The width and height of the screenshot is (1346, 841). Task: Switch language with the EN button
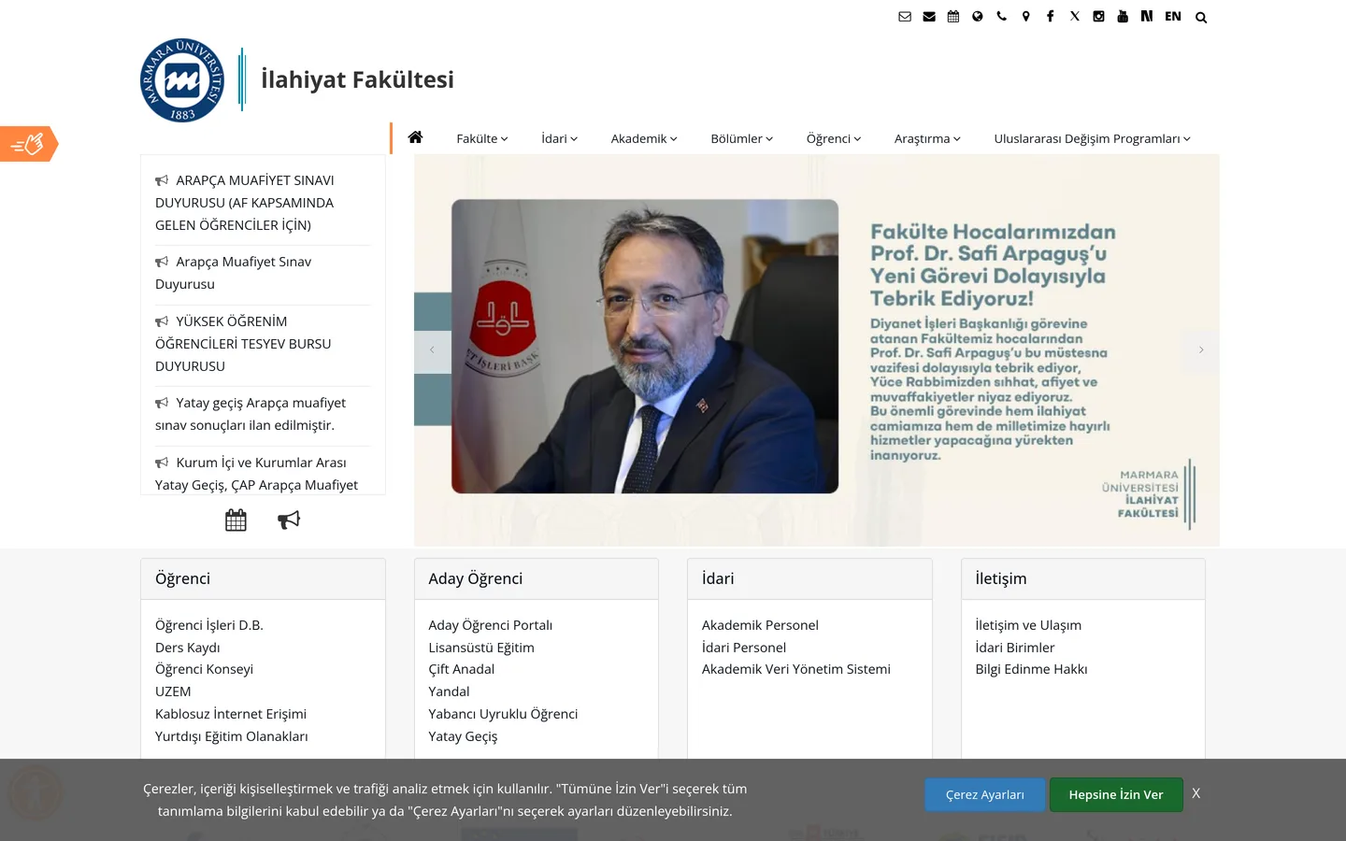pos(1173,17)
